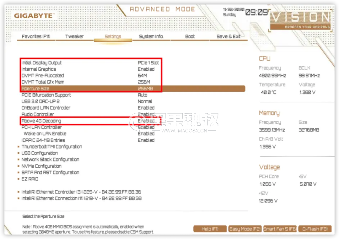The height and width of the screenshot is (239, 339).
Task: Select the Internal Graphics label
Action: point(39,69)
